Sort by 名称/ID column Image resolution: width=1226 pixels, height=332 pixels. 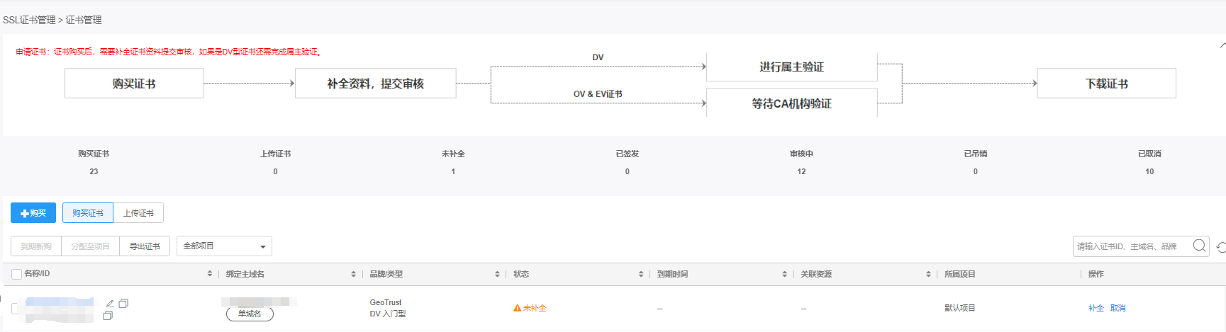pyautogui.click(x=210, y=274)
